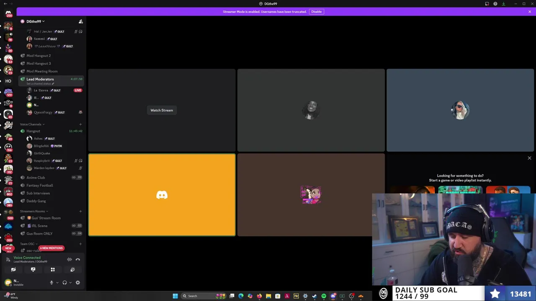Open output device options arrow beside headphones
Image resolution: width=536 pixels, height=301 pixels.
click(70, 283)
